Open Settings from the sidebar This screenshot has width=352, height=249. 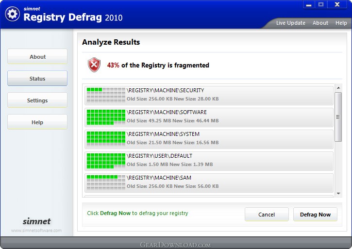37,100
